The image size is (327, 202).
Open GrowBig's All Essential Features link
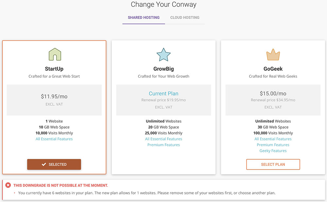pyautogui.click(x=163, y=139)
